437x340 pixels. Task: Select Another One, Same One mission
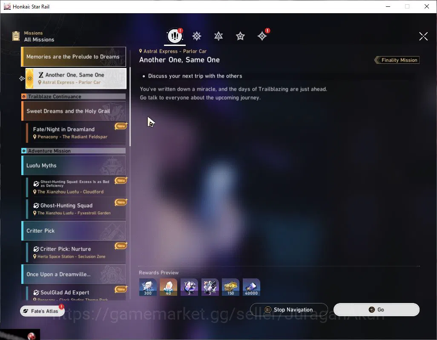click(76, 78)
